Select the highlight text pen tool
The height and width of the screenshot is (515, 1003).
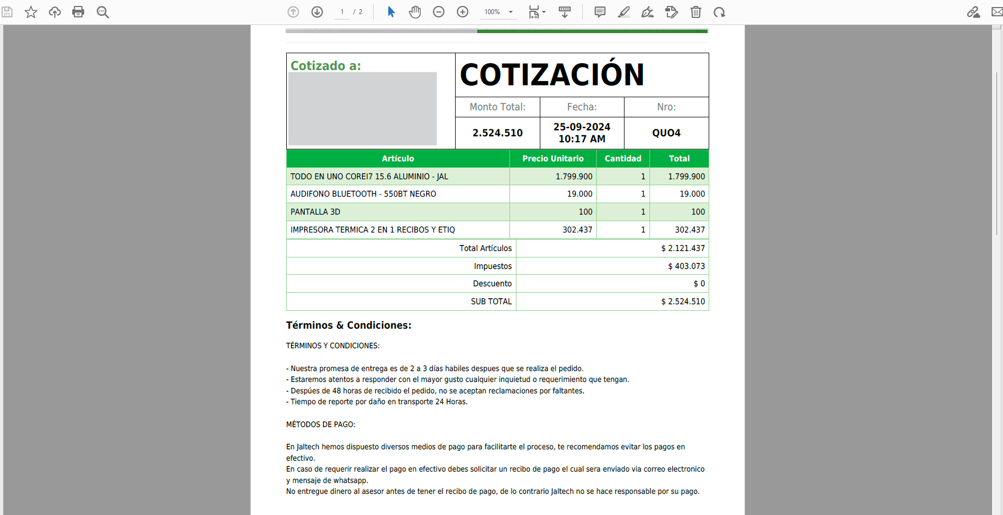click(x=624, y=12)
